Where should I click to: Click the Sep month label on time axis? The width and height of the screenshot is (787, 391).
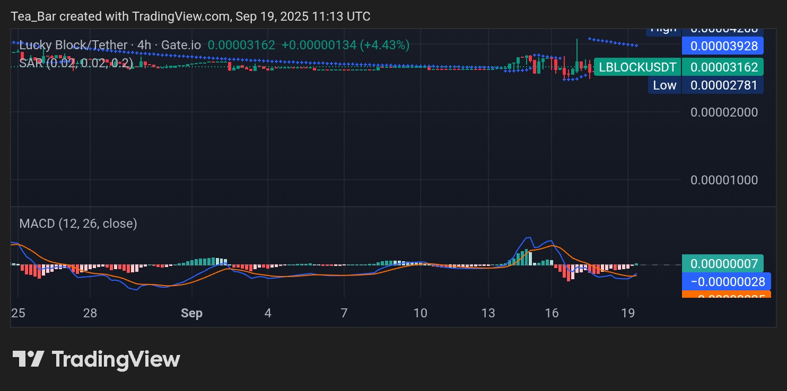[x=191, y=313]
